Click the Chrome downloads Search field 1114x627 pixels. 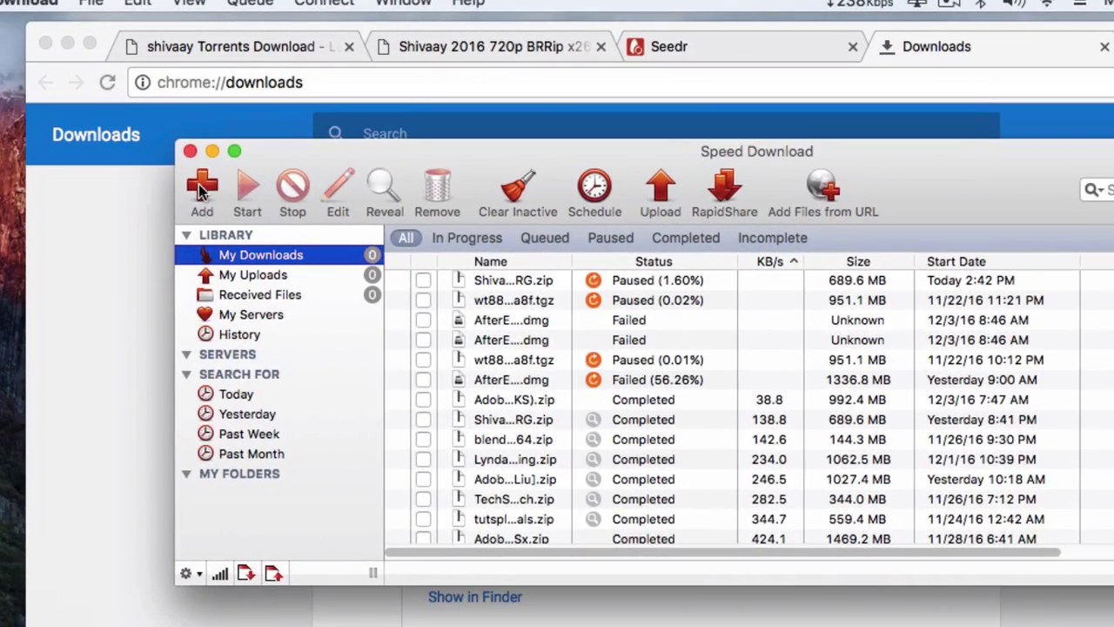pos(656,133)
